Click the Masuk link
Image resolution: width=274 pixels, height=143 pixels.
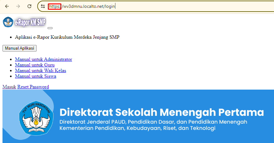point(9,87)
